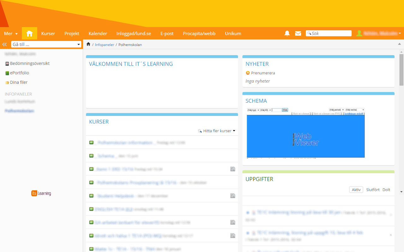Image resolution: width=404 pixels, height=252 pixels.
Task: Click the Bedömningsöversikt icon
Action: [x=7, y=64]
